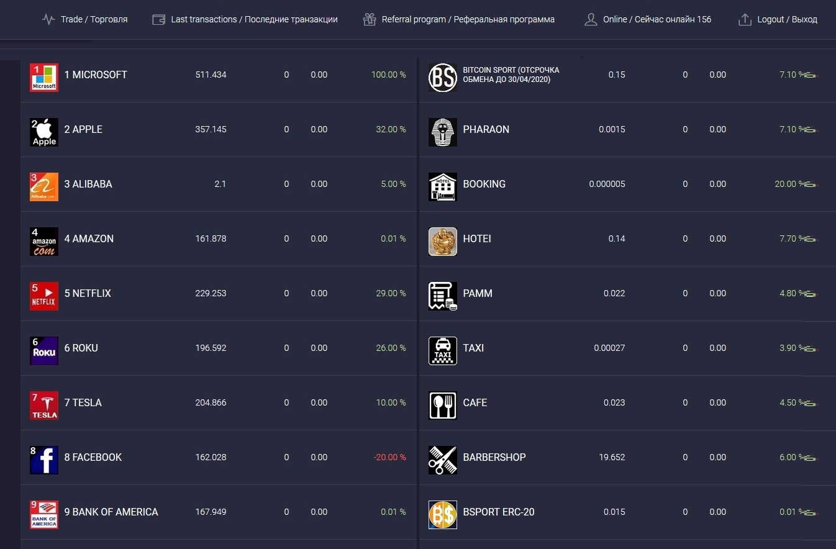This screenshot has width=836, height=549.
Task: Click Microsoft change 100.00 %
Action: point(389,75)
